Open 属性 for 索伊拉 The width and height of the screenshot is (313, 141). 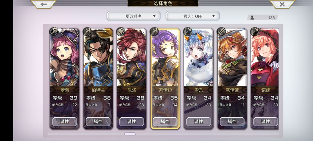[x=165, y=122]
